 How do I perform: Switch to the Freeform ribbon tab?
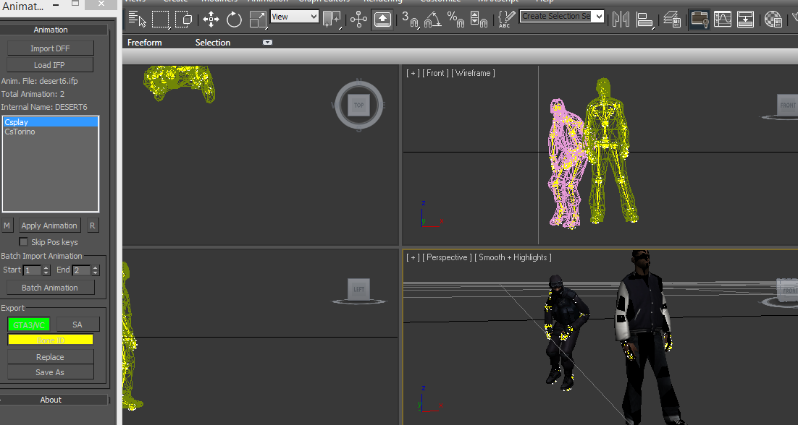pyautogui.click(x=145, y=43)
